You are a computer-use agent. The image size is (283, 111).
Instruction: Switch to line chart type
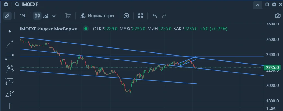pos(45,16)
